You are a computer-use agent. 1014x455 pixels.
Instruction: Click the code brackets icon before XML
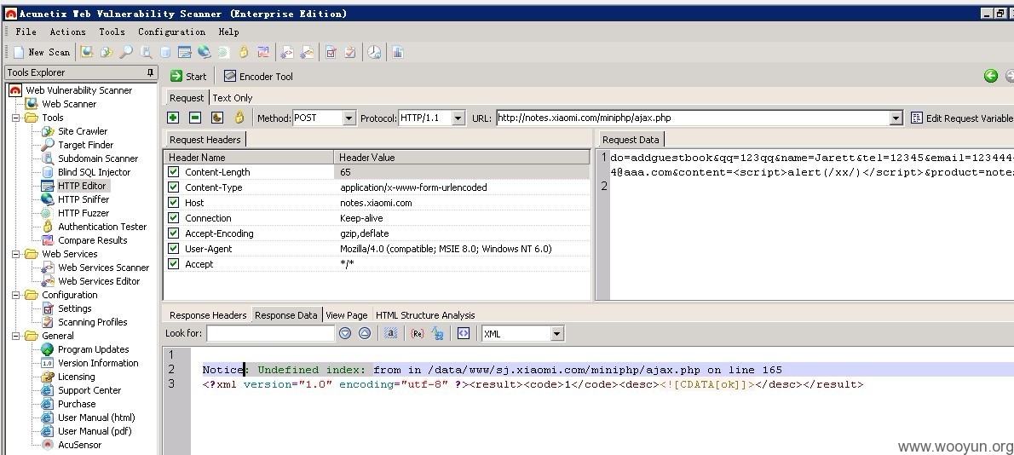tap(463, 333)
